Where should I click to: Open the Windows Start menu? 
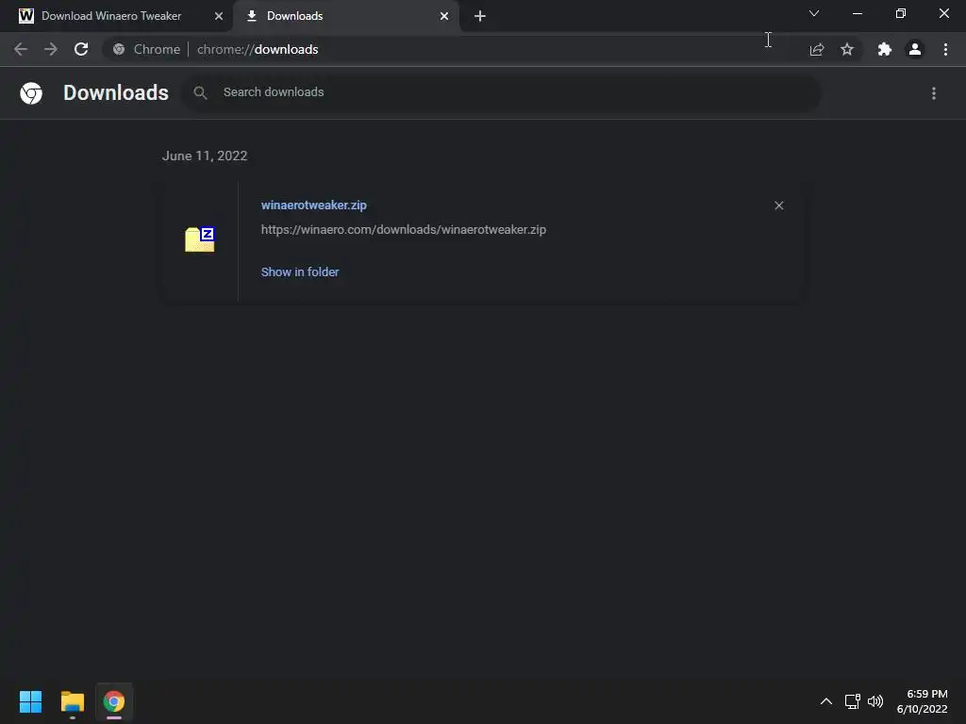point(30,701)
